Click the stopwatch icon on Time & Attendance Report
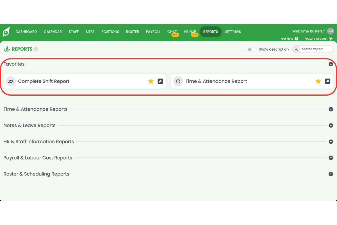The width and height of the screenshot is (337, 225). tap(178, 81)
